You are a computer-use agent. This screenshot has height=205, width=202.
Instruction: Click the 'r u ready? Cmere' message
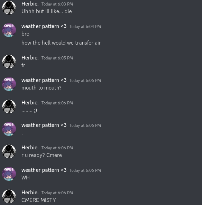(x=42, y=155)
